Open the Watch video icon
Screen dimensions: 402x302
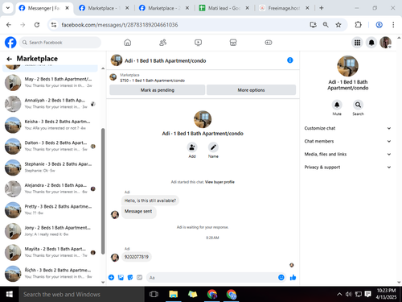tap(198, 43)
